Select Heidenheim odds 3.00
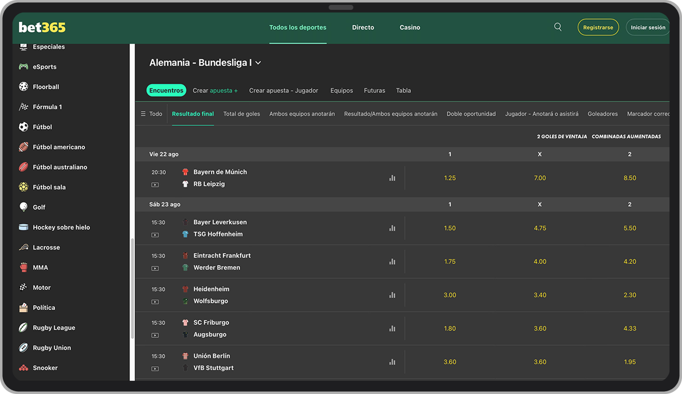This screenshot has width=682, height=394. (x=450, y=295)
